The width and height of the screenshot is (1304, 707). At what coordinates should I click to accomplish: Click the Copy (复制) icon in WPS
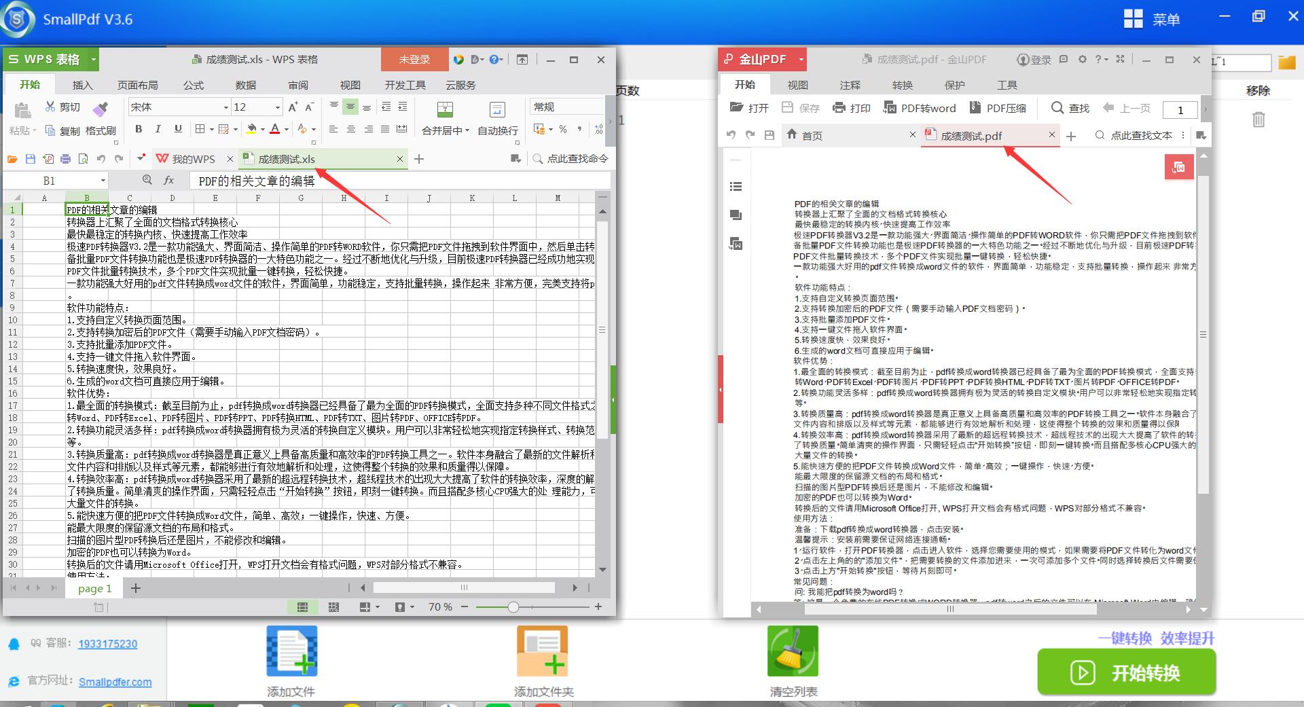(x=50, y=130)
